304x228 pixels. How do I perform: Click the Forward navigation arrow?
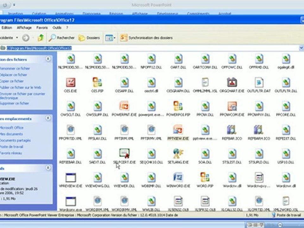pos(26,38)
